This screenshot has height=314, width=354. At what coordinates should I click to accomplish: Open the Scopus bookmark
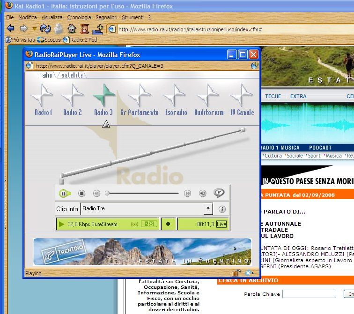[49, 40]
